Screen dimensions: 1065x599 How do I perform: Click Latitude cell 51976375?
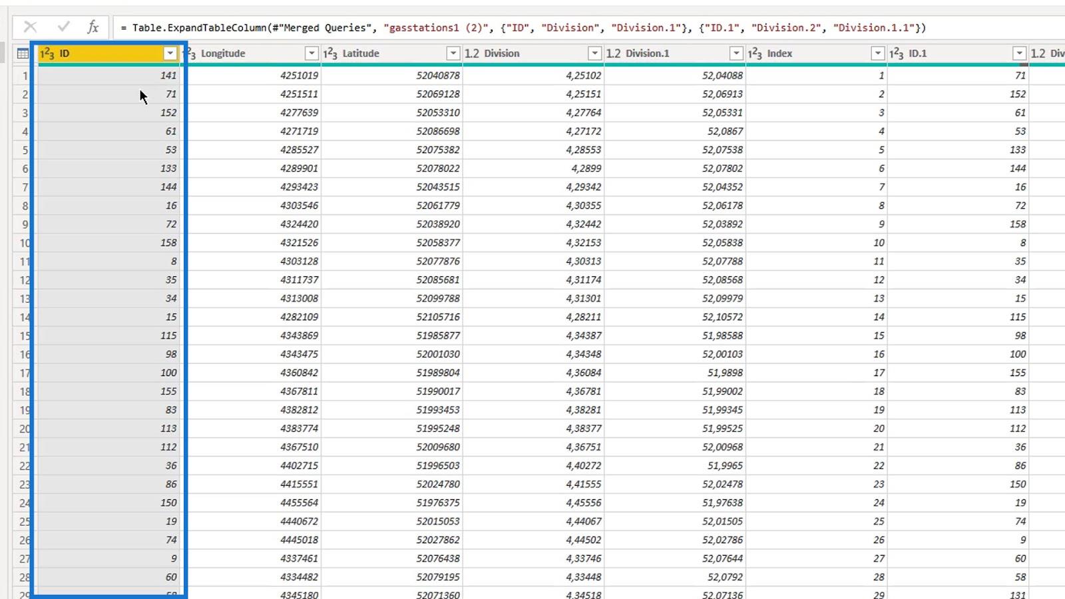click(391, 502)
